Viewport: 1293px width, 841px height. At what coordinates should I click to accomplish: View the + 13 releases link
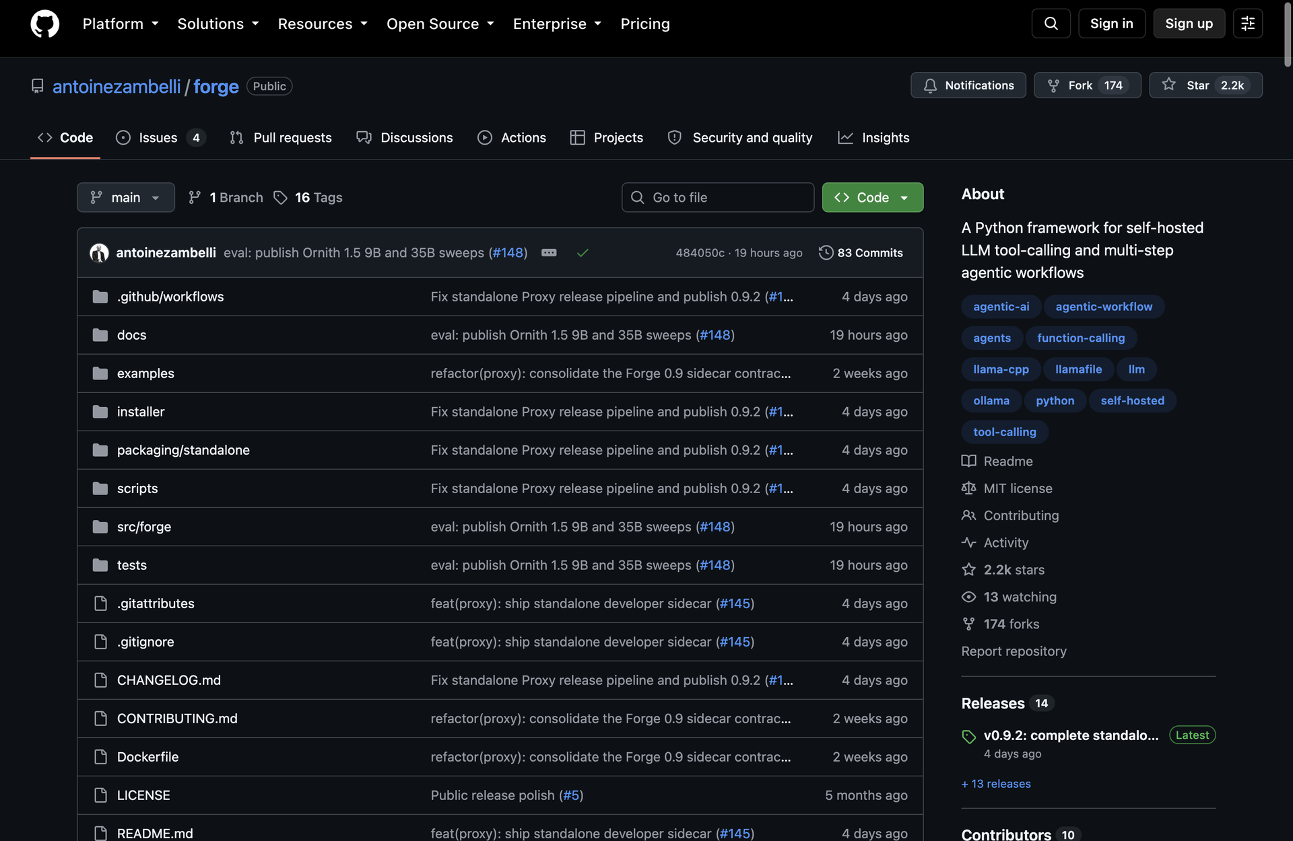pos(996,784)
